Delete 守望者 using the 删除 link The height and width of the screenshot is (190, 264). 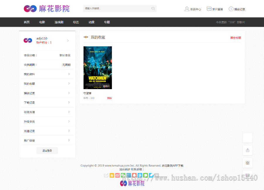(x=109, y=98)
